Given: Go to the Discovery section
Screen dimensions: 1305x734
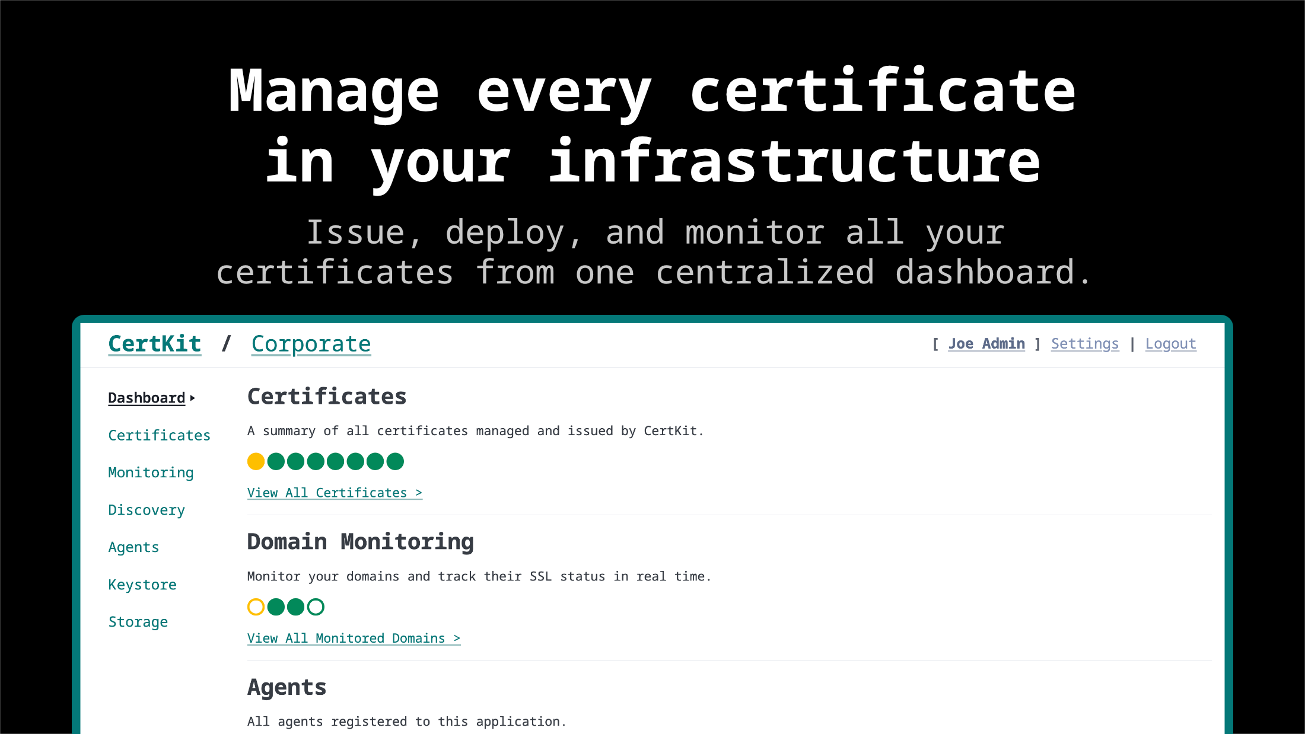Looking at the screenshot, I should pyautogui.click(x=147, y=509).
